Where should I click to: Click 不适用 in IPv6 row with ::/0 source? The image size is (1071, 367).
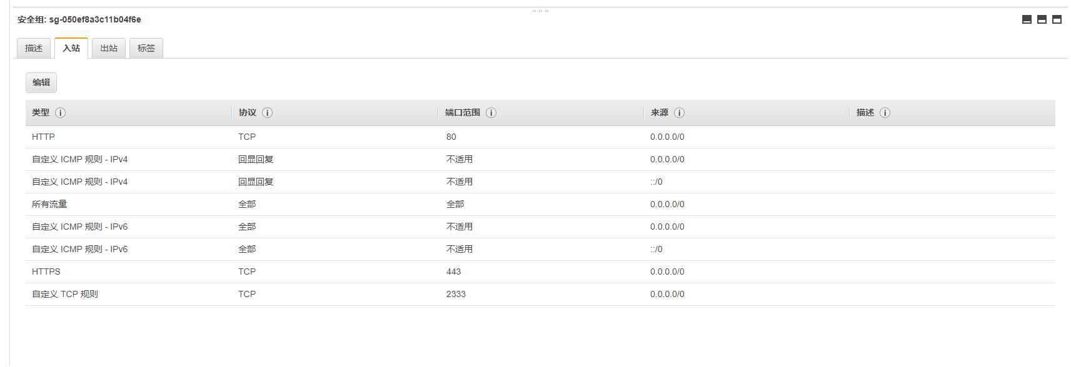tap(460, 249)
